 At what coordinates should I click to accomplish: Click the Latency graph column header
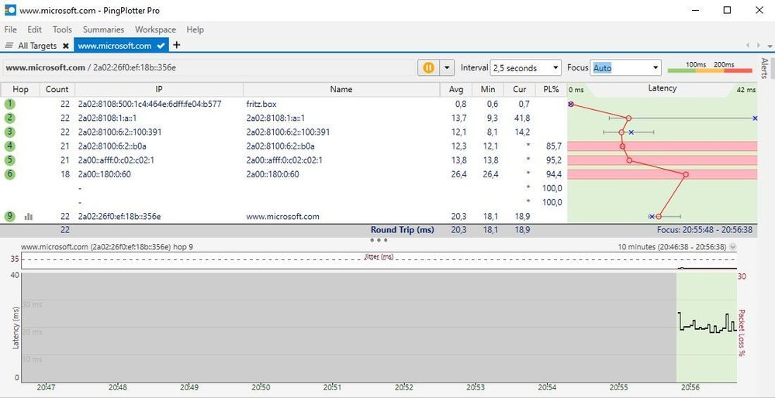[662, 89]
